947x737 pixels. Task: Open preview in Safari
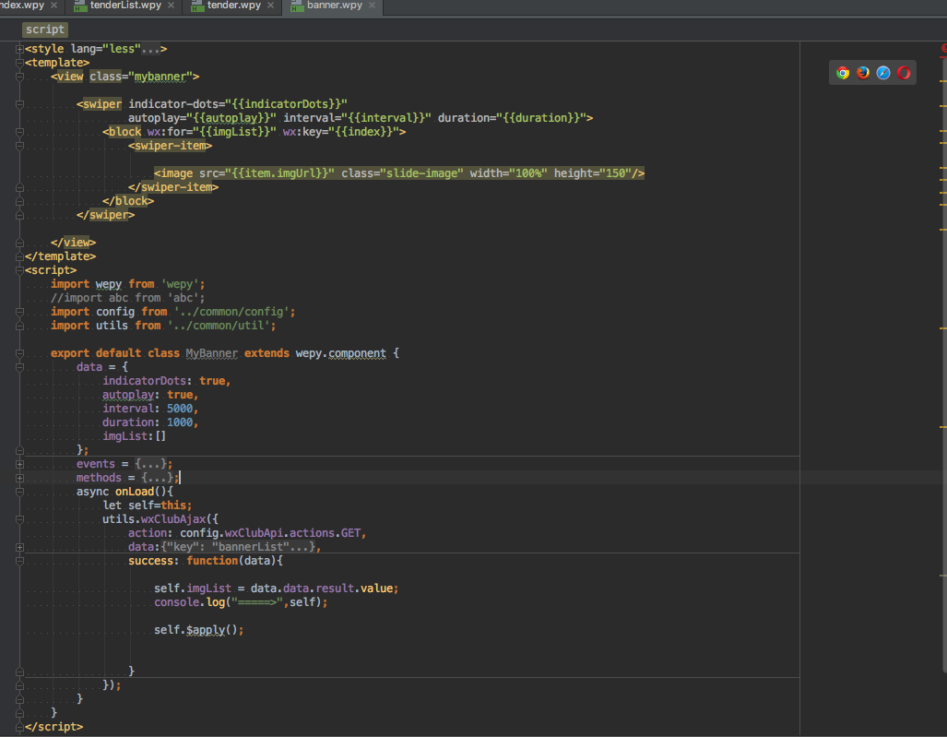pyautogui.click(x=882, y=72)
